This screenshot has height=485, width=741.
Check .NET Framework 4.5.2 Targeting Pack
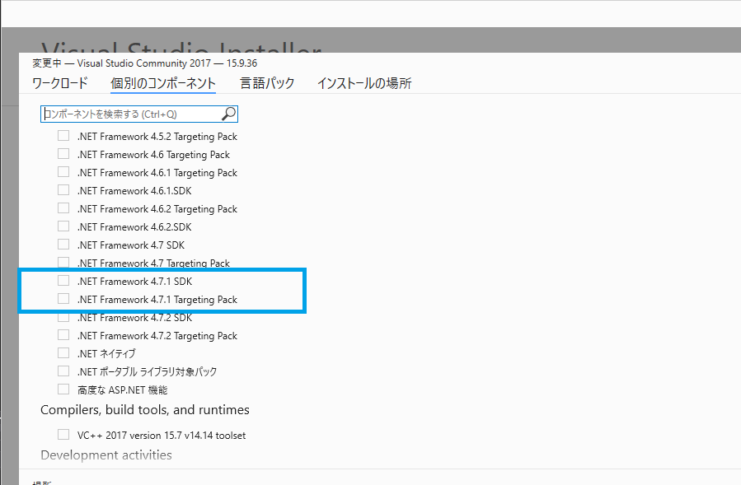pos(63,136)
